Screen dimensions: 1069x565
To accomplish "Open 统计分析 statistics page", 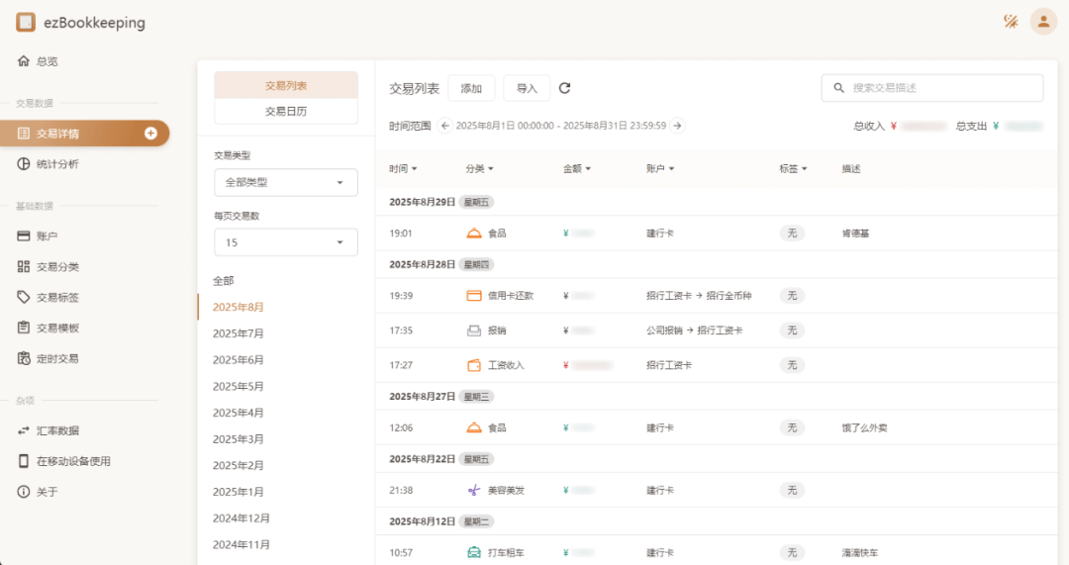I will [x=85, y=163].
